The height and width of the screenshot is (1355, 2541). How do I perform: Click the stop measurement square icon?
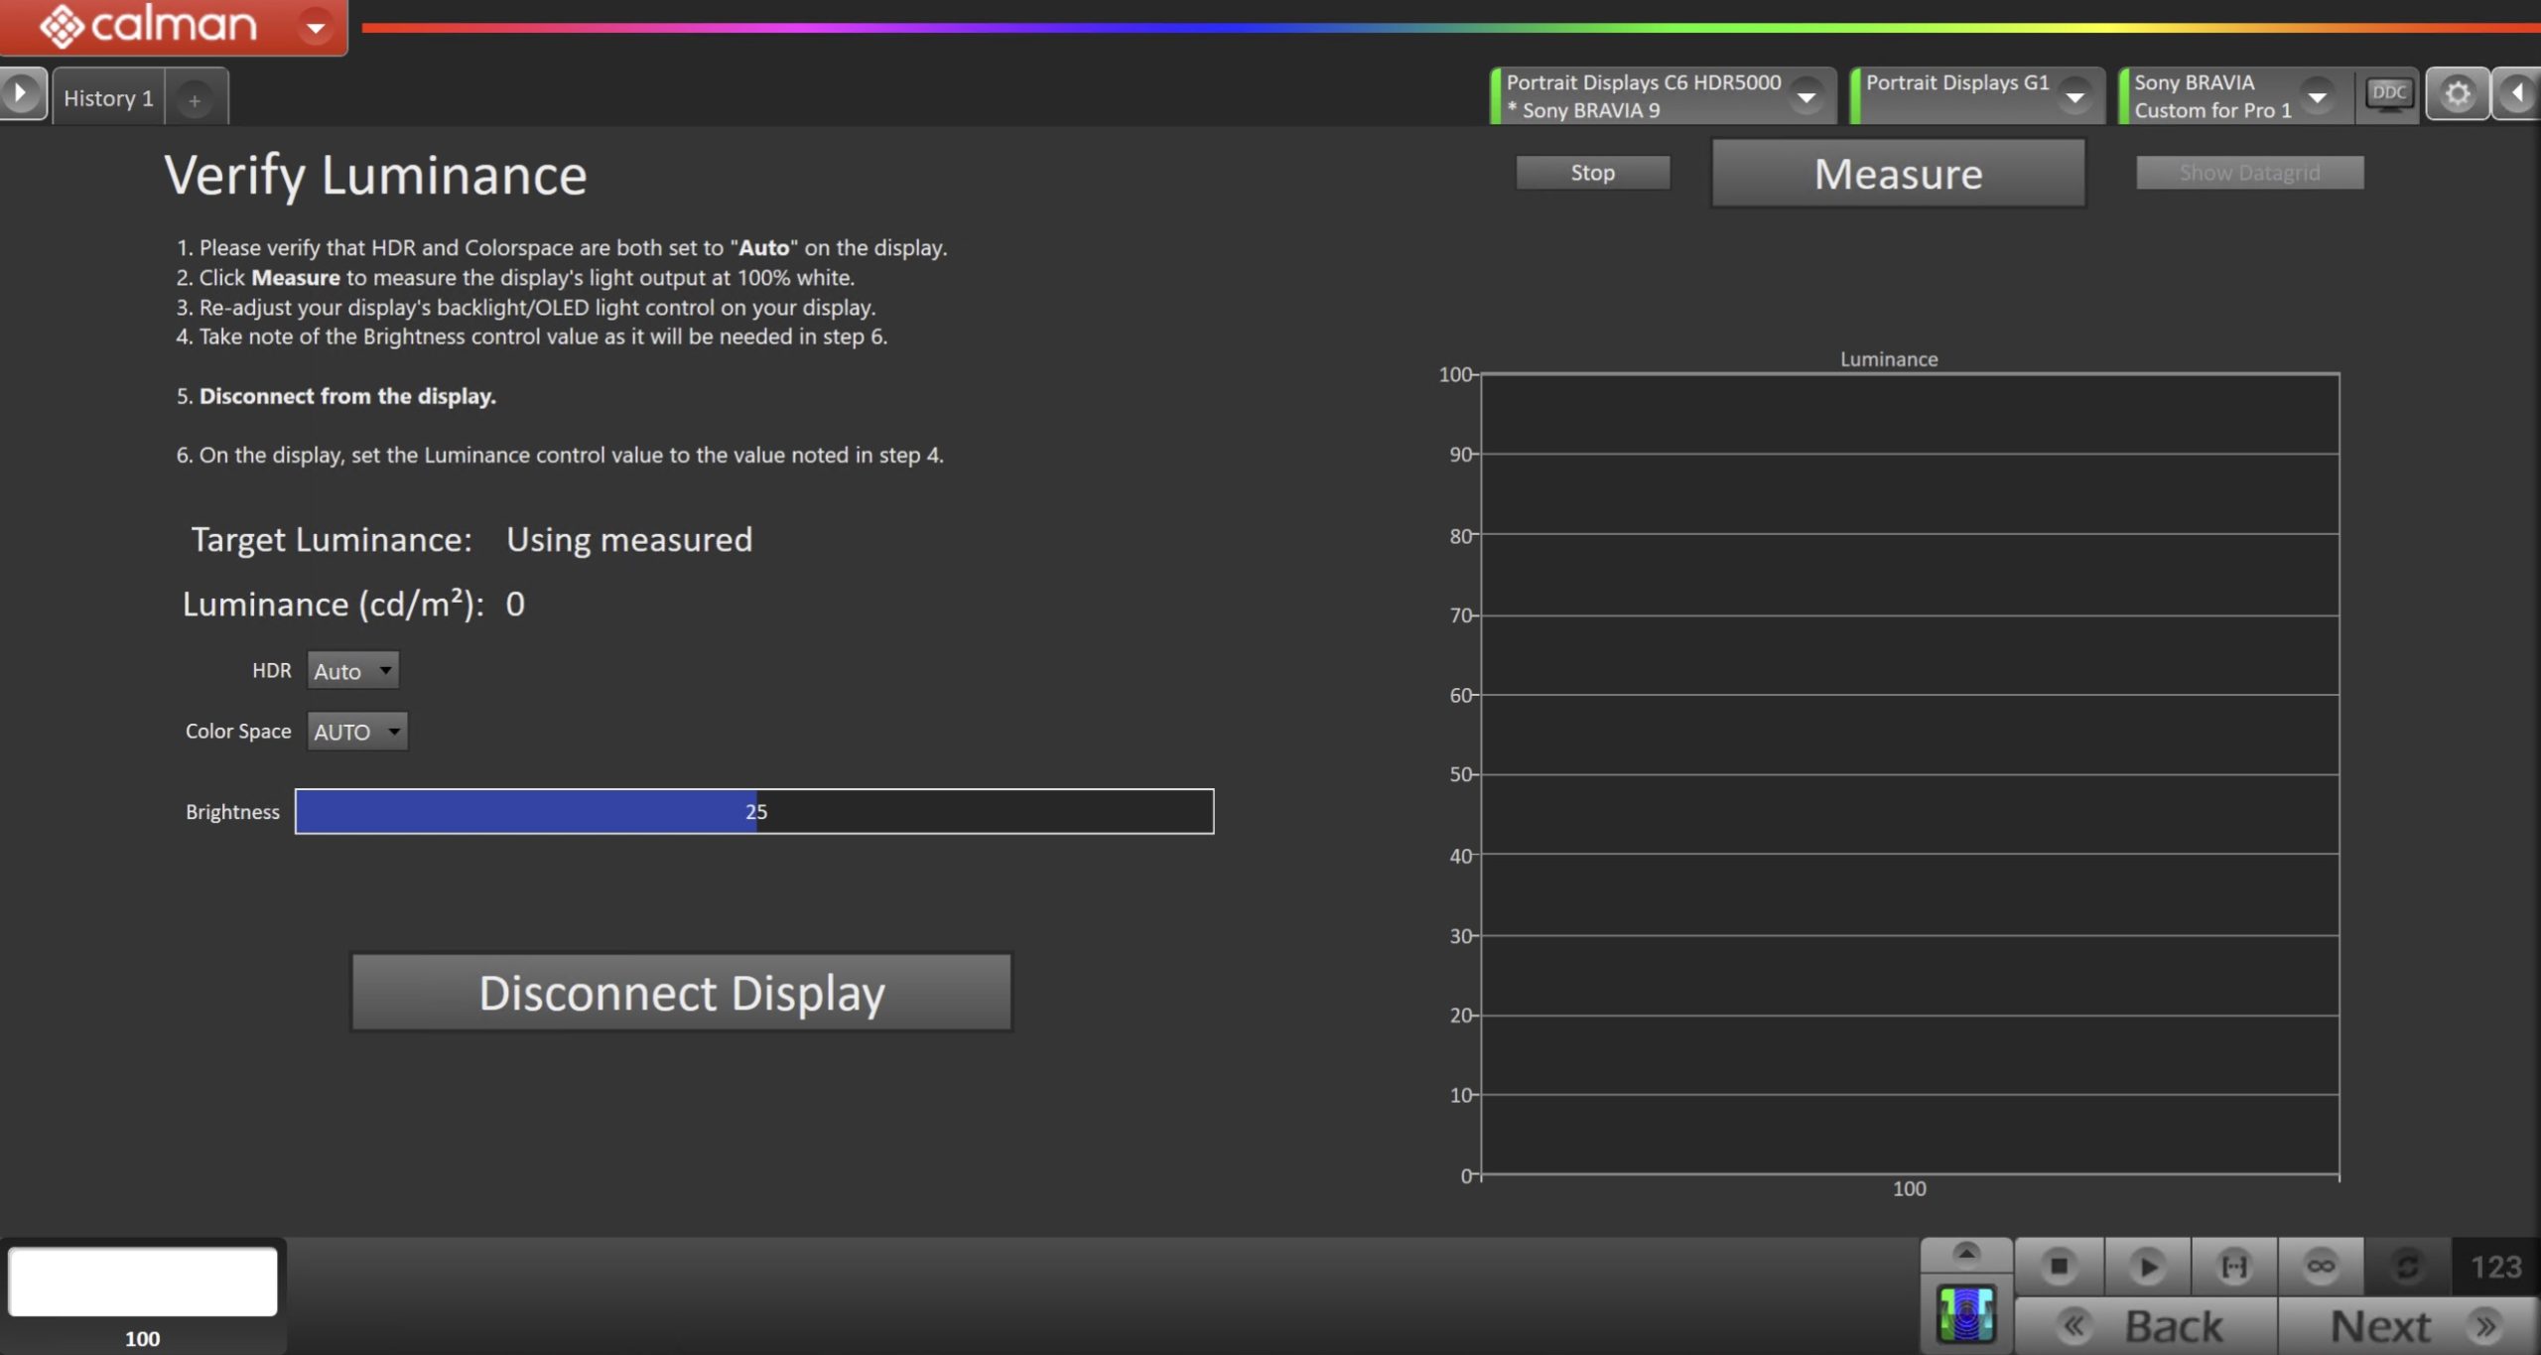point(2059,1266)
